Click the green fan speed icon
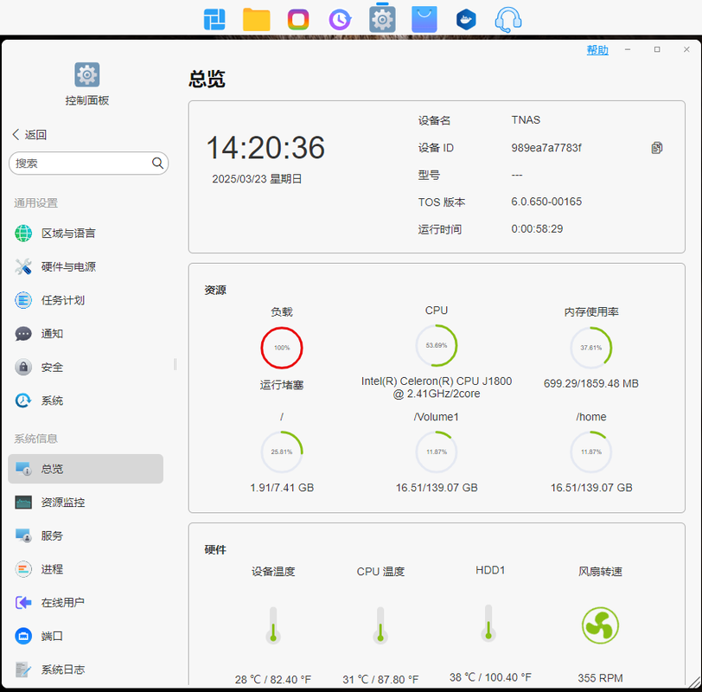 coord(600,625)
